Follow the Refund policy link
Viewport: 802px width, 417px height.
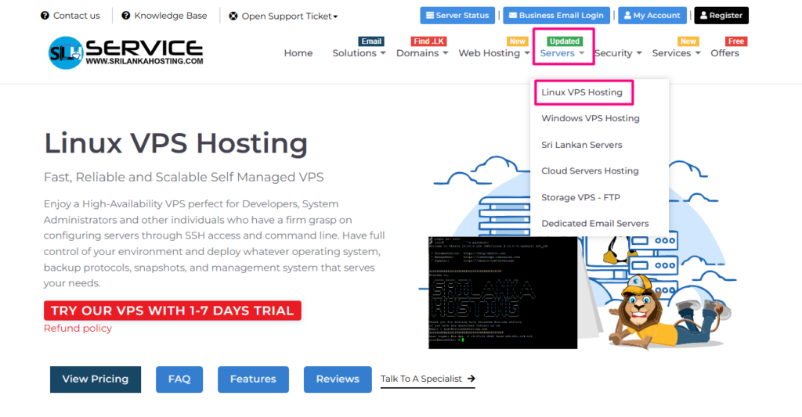(78, 328)
